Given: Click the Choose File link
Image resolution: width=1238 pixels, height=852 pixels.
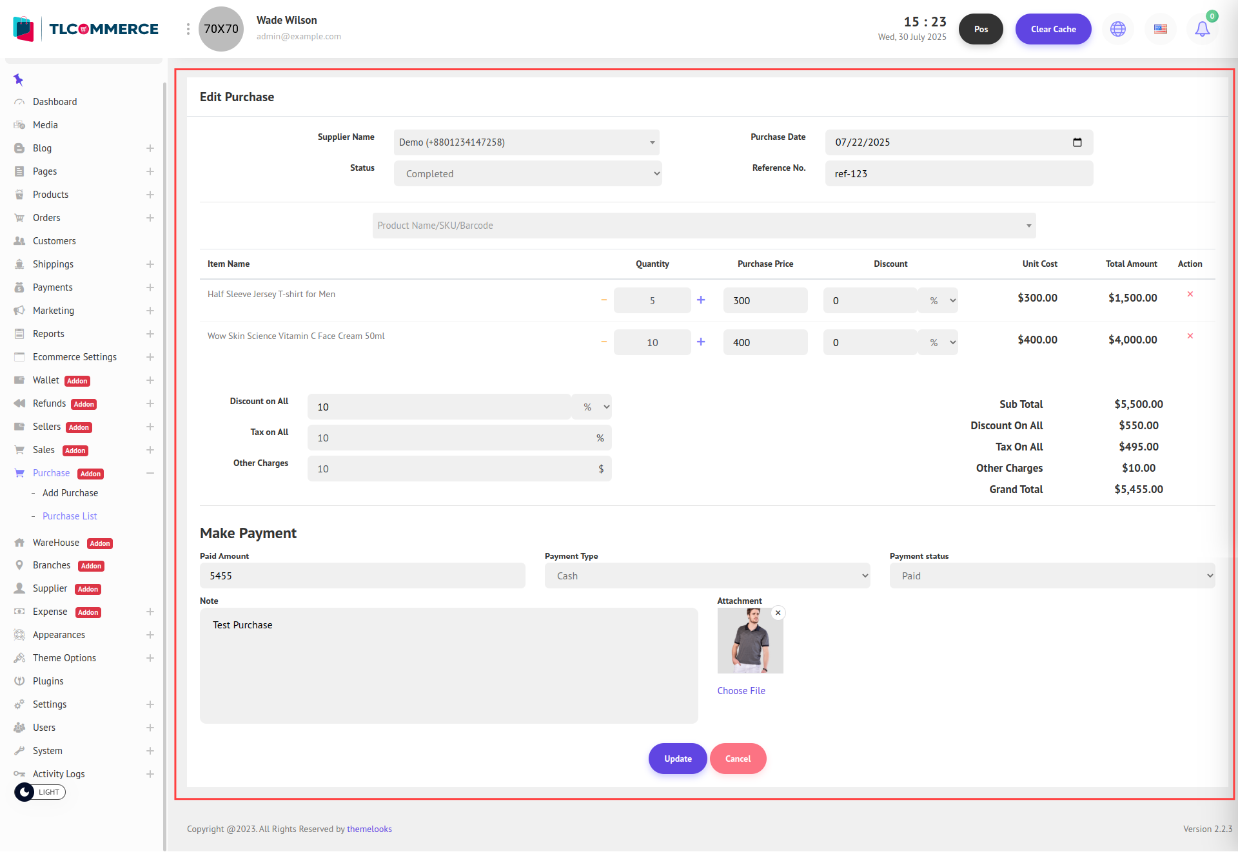Looking at the screenshot, I should pyautogui.click(x=741, y=691).
